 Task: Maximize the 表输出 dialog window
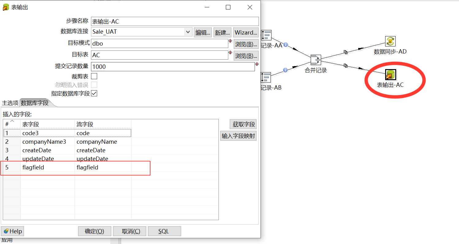228,7
